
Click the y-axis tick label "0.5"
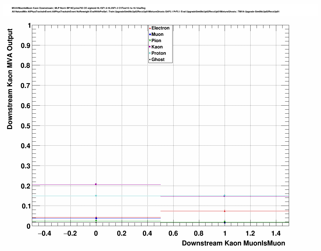tap(26, 126)
